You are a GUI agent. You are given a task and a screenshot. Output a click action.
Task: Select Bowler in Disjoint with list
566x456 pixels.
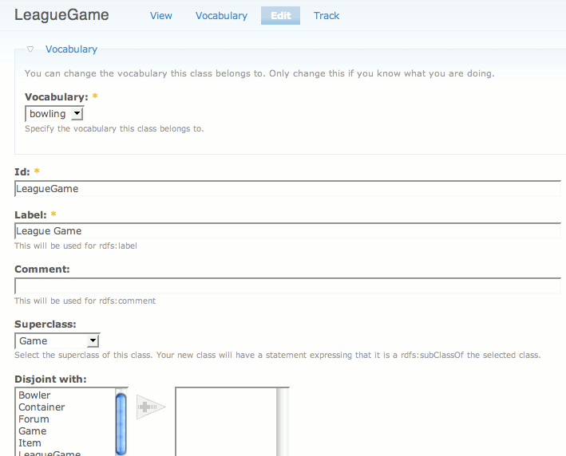tap(34, 395)
